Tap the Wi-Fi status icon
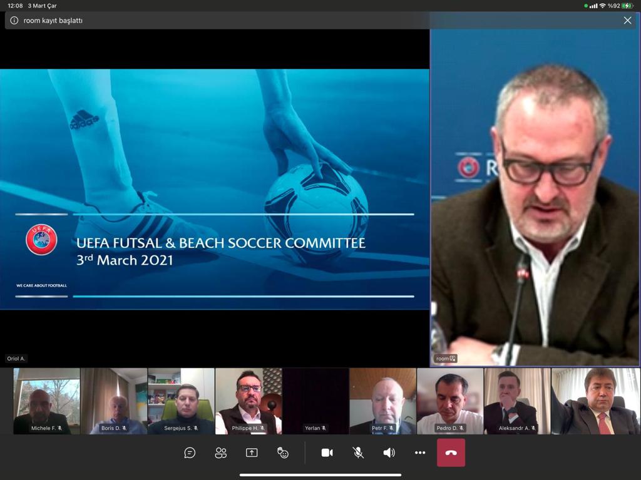Screen dimensions: 641x480 pyautogui.click(x=603, y=6)
